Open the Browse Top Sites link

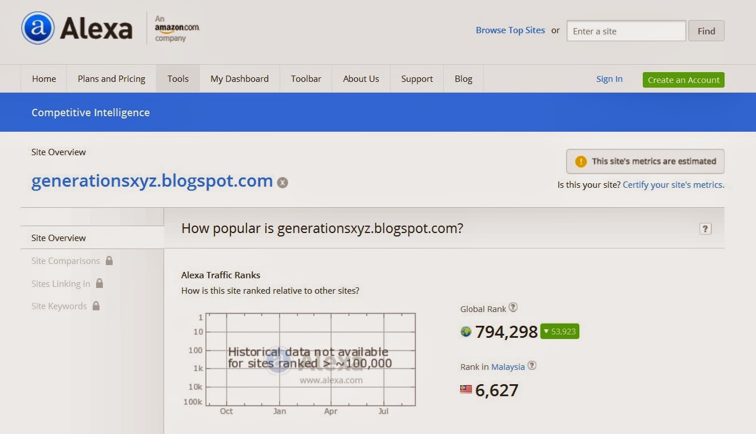tap(510, 30)
